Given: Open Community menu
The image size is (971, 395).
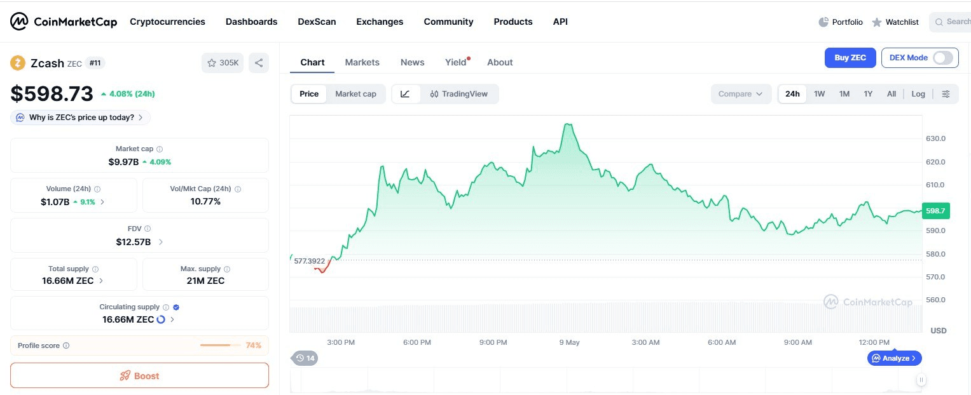Looking at the screenshot, I should 448,22.
